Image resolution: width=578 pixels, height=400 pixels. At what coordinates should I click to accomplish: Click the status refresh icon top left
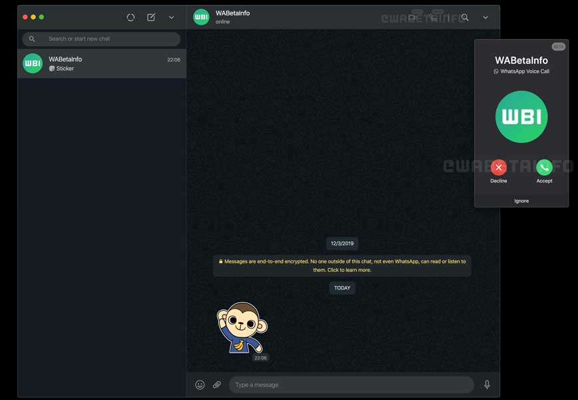click(131, 17)
